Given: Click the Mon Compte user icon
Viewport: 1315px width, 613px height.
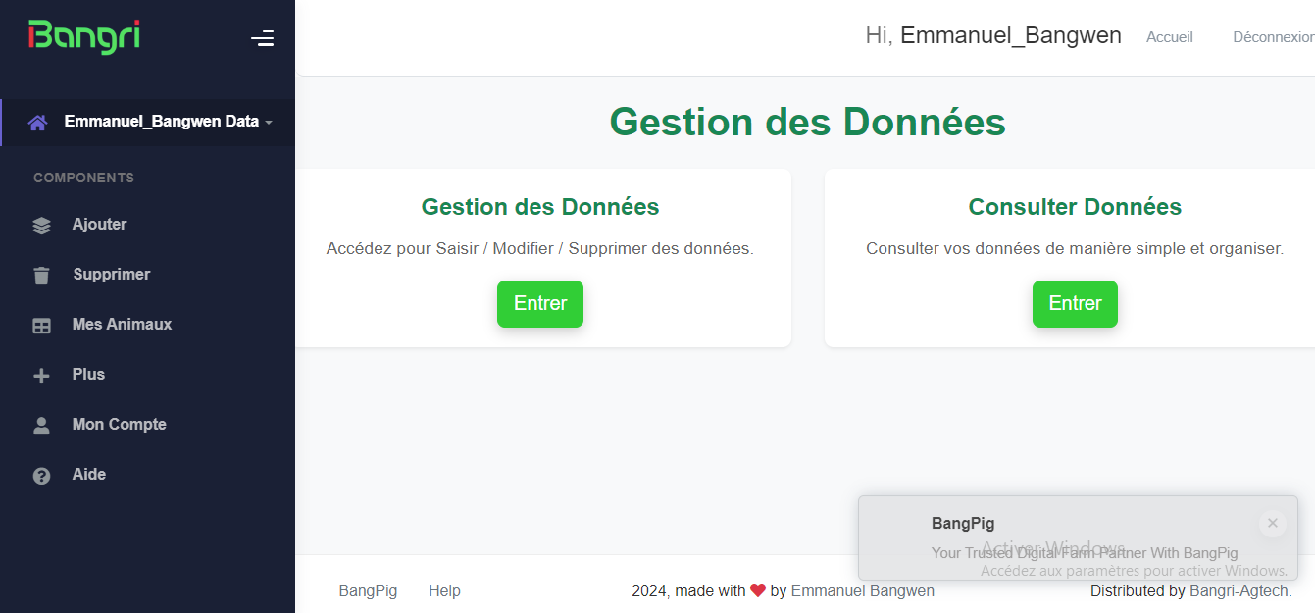Looking at the screenshot, I should 41,426.
